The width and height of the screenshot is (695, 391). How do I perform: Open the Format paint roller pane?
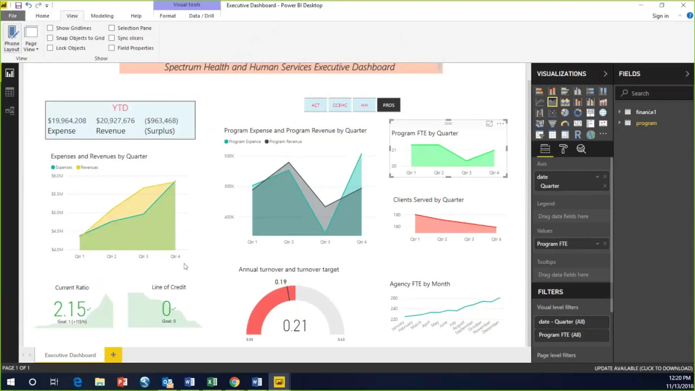pyautogui.click(x=563, y=148)
